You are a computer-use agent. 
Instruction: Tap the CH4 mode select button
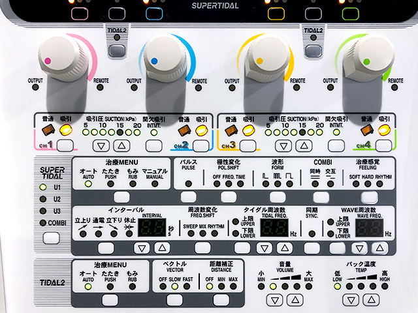pyautogui.click(x=383, y=146)
